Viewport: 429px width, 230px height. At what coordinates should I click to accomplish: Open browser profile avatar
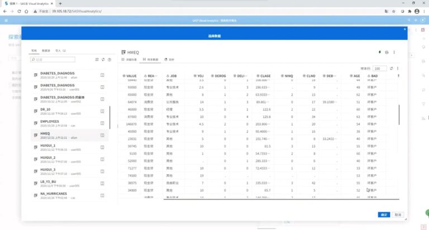(x=417, y=11)
